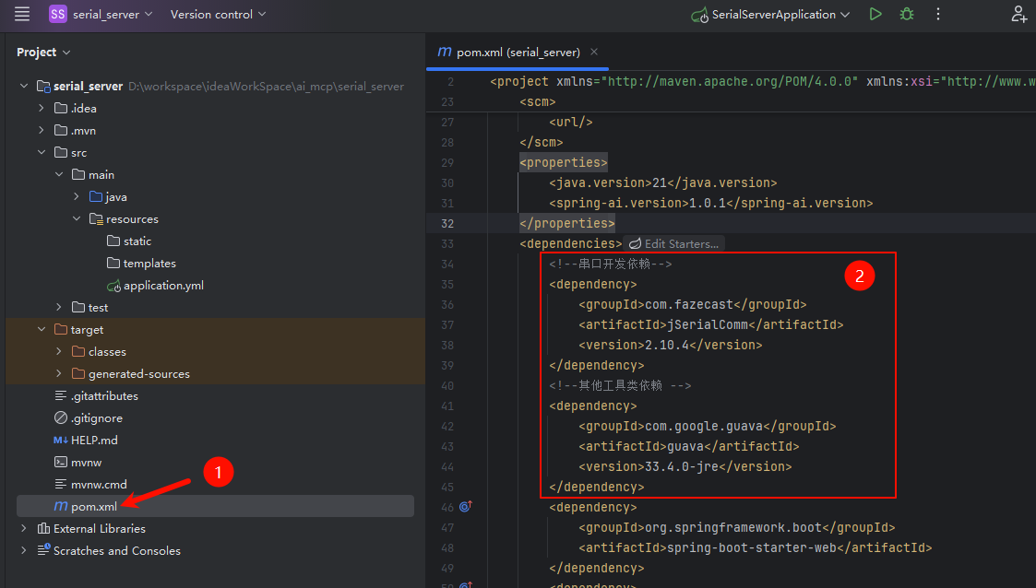The height and width of the screenshot is (588, 1036).
Task: Open more actions vertical dots menu
Action: [937, 14]
